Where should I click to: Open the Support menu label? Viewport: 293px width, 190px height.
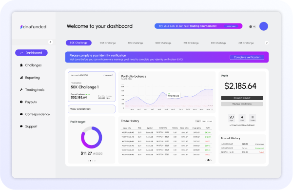coord(31,126)
